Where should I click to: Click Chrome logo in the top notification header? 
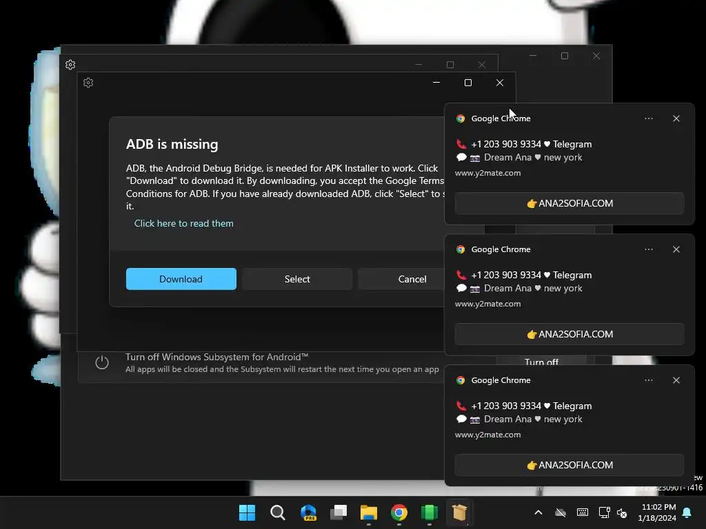pyautogui.click(x=461, y=118)
